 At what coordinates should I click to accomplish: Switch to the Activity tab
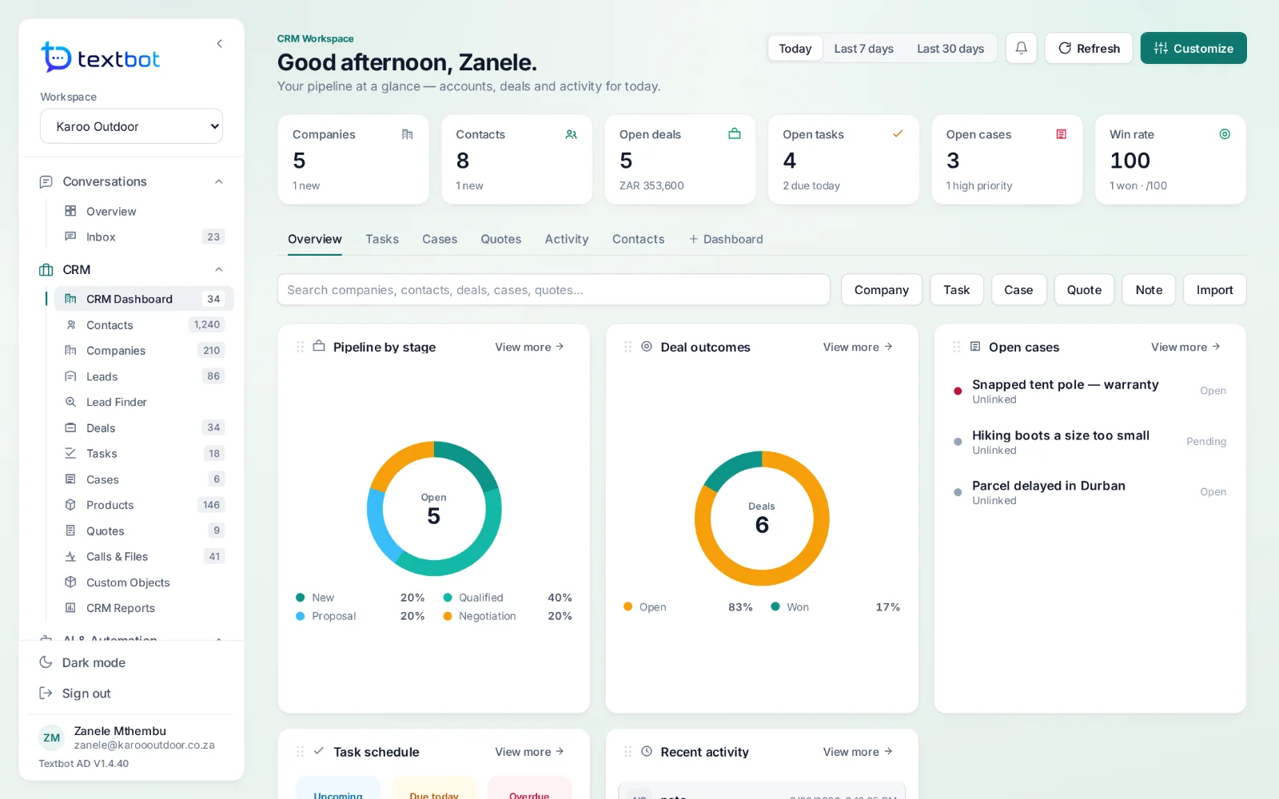[x=567, y=239]
